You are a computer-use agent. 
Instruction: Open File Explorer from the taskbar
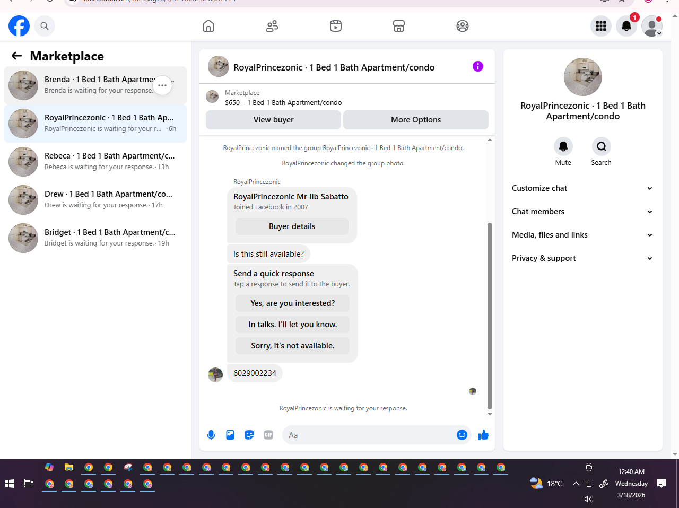click(x=69, y=467)
